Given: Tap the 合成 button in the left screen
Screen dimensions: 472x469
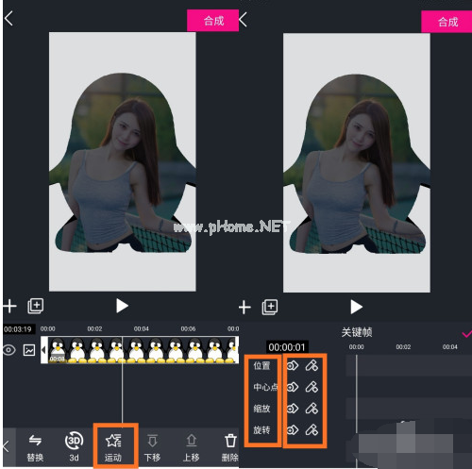Looking at the screenshot, I should coord(212,21).
